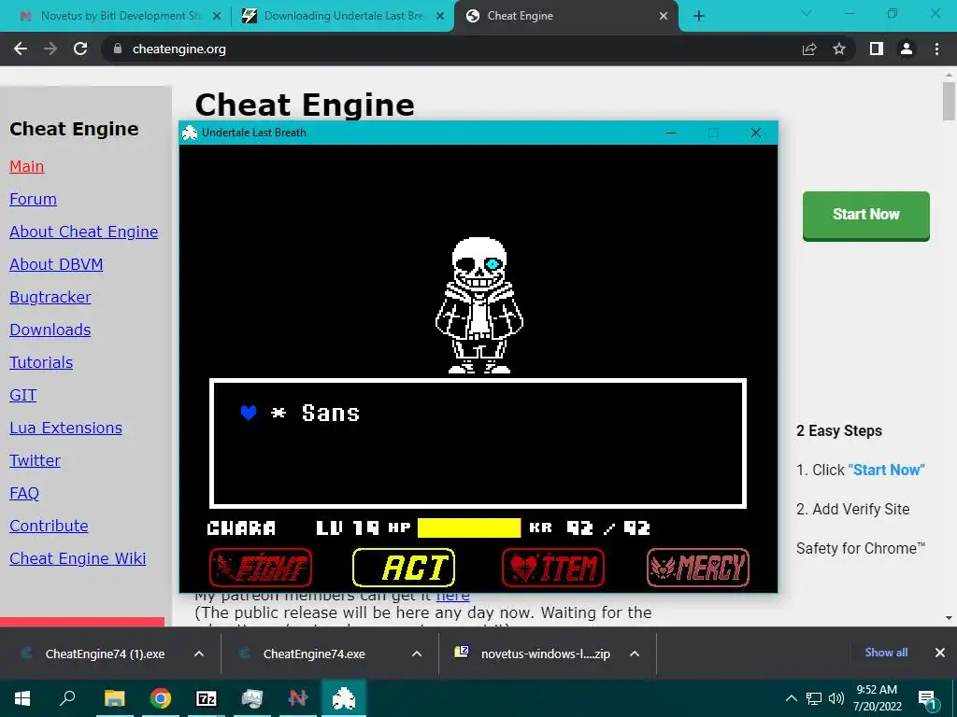This screenshot has height=717, width=957.
Task: Open the Twitter link
Action: click(35, 460)
